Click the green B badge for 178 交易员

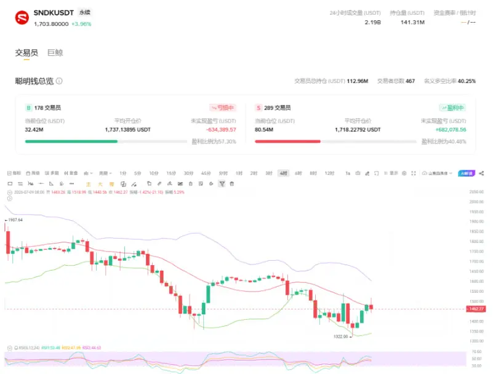[28, 108]
